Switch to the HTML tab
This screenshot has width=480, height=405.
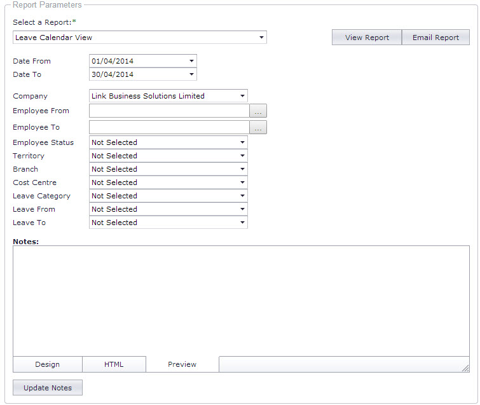[114, 364]
